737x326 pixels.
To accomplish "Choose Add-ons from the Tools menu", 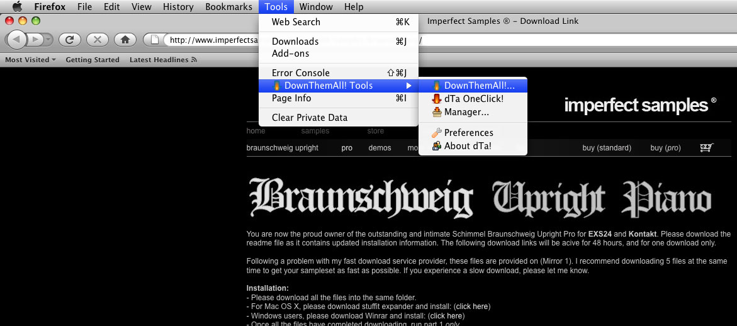I will pos(339,53).
